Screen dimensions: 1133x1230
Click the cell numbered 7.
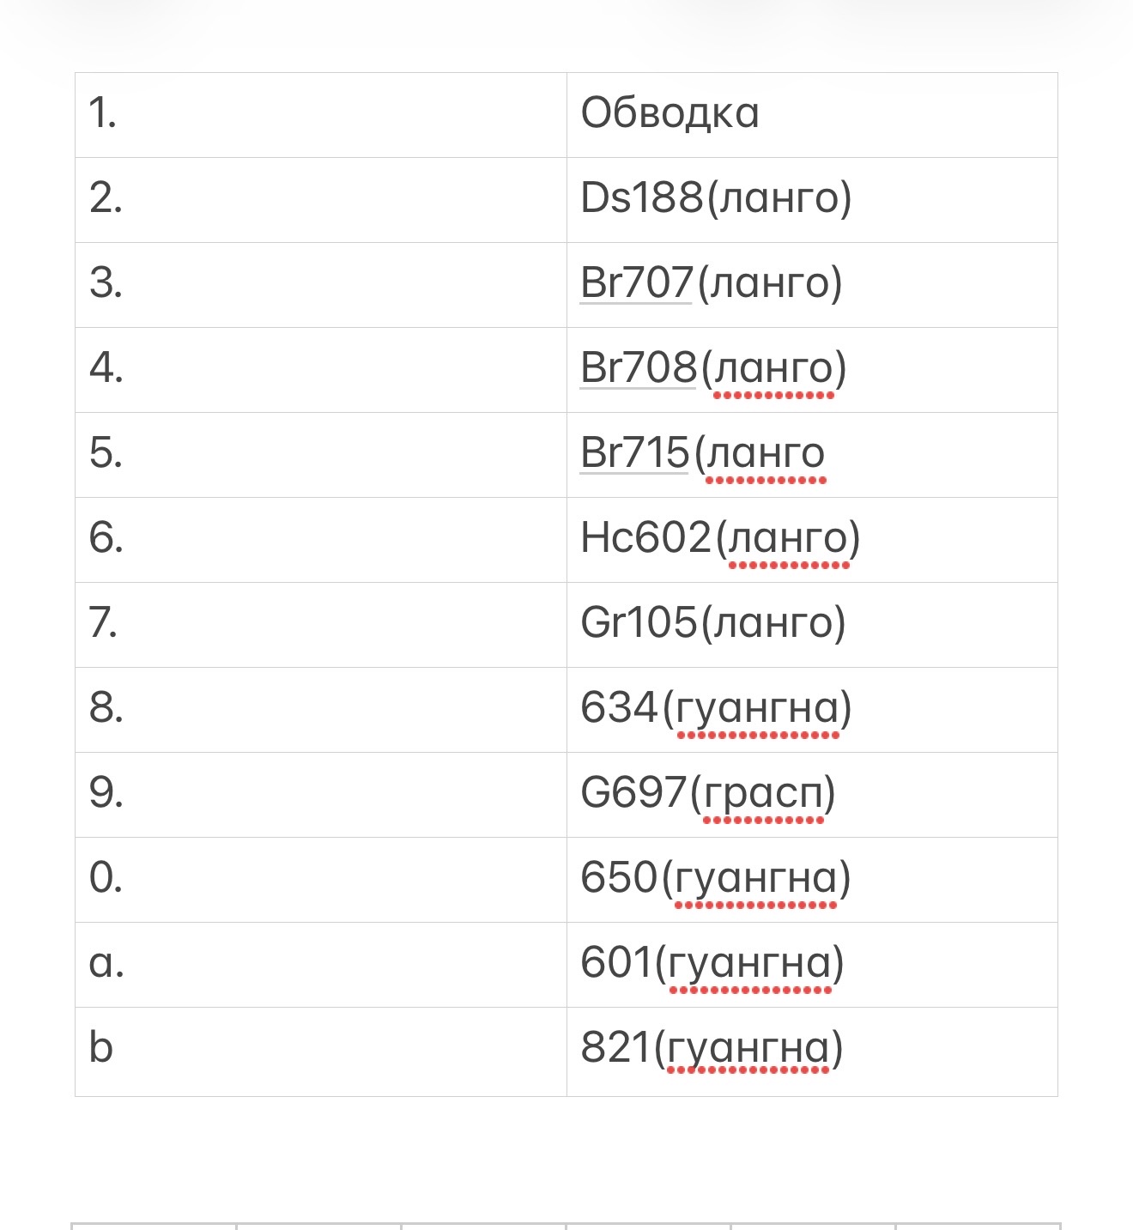(x=321, y=625)
